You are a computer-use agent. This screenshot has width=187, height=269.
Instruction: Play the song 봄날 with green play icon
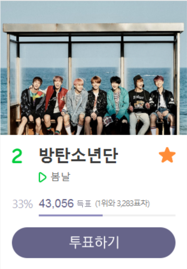[x=43, y=177]
